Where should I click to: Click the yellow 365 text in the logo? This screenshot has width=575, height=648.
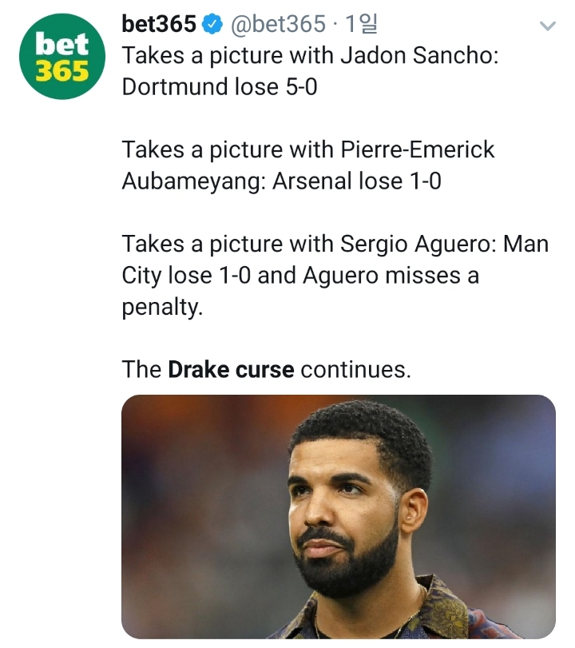point(62,71)
